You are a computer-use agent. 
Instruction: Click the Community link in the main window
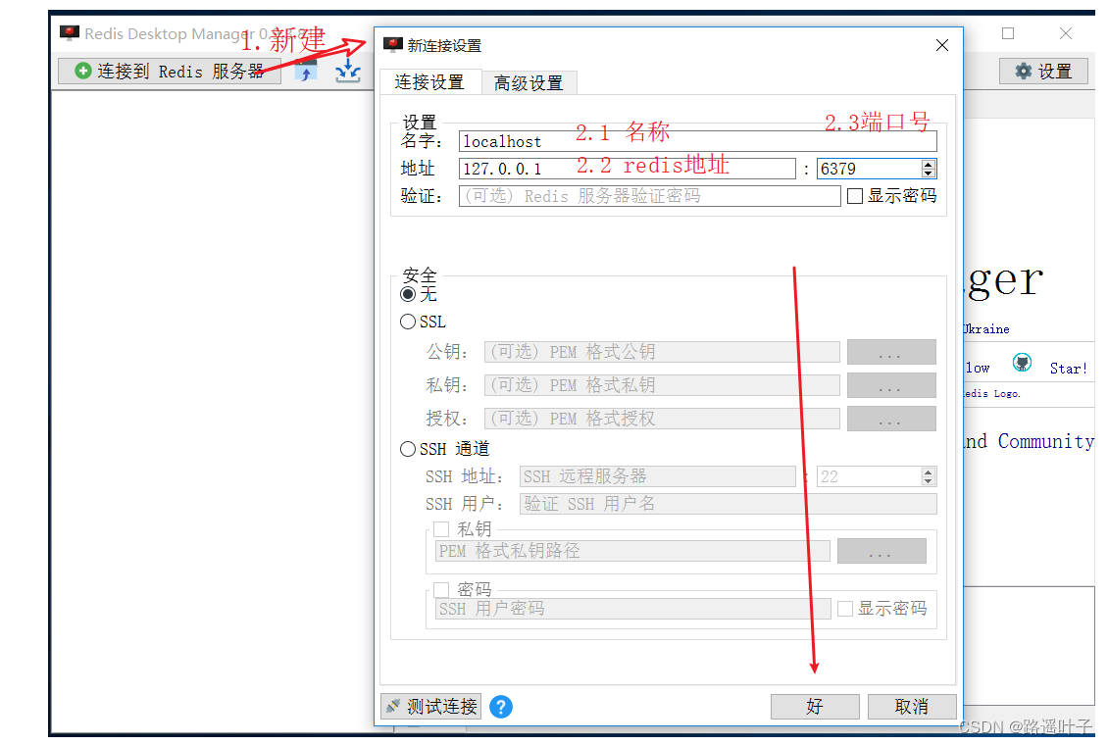point(1046,441)
